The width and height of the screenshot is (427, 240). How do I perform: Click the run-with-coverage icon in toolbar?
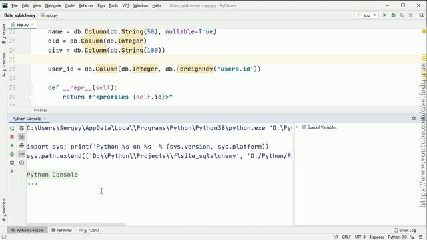(x=402, y=15)
